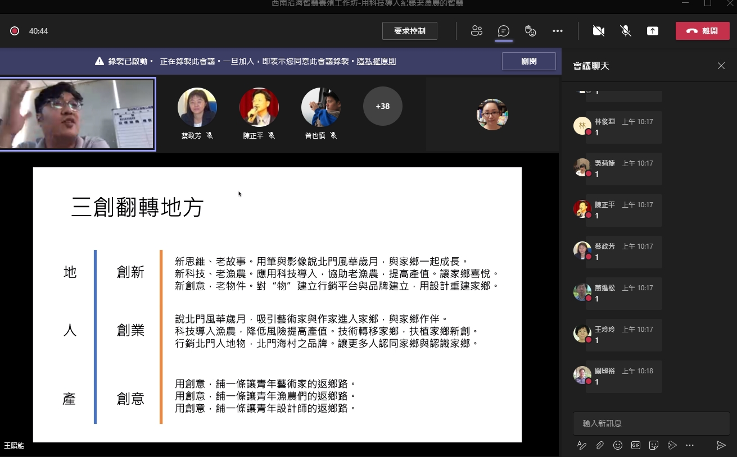This screenshot has height=457, width=737.
Task: Select 關國裕 message at 上午 10:18
Action: pos(624,377)
